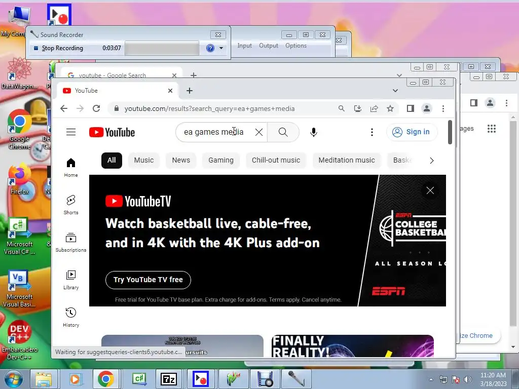The height and width of the screenshot is (389, 519).
Task: Open the YouTube guide hamburger menu
Action: pos(71,132)
